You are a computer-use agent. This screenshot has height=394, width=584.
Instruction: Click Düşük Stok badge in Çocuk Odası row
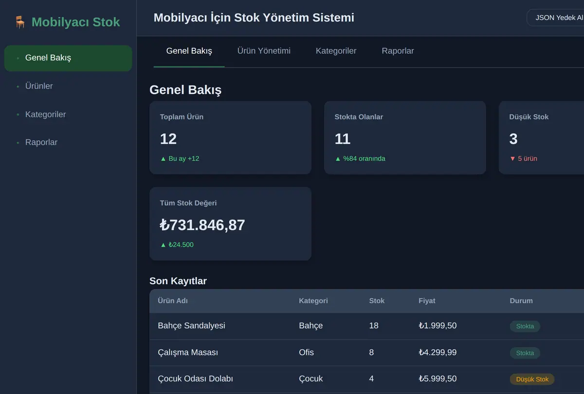coord(532,379)
